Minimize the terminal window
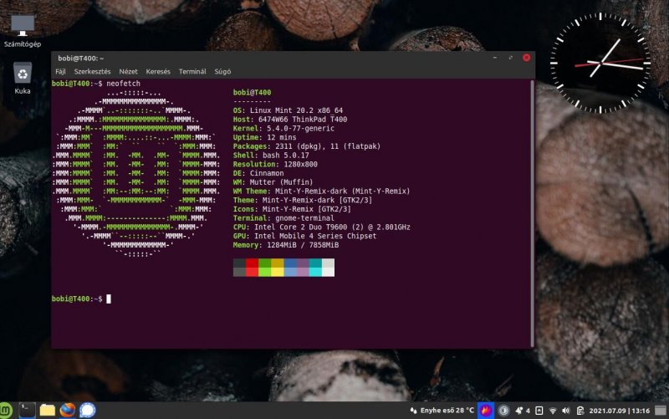Screen dimensions: 669x419 point(495,58)
